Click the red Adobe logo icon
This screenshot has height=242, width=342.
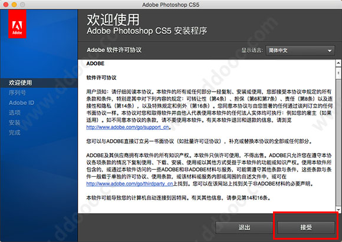click(17, 23)
